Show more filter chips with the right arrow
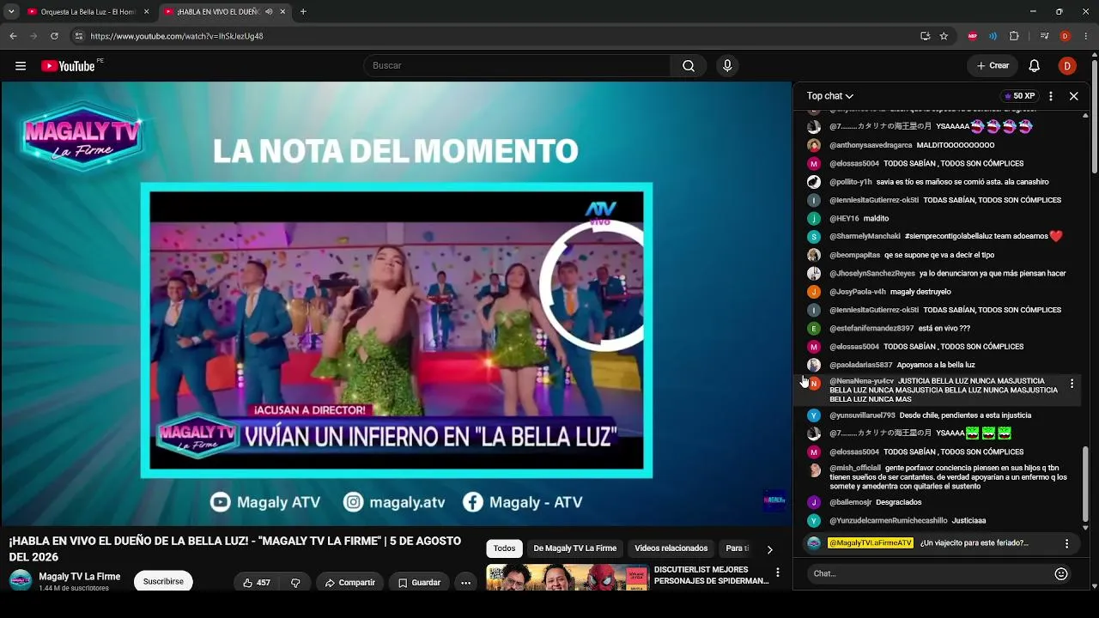The height and width of the screenshot is (618, 1099). point(769,549)
